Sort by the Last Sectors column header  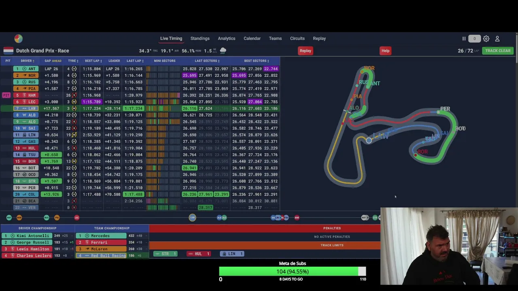point(207,61)
